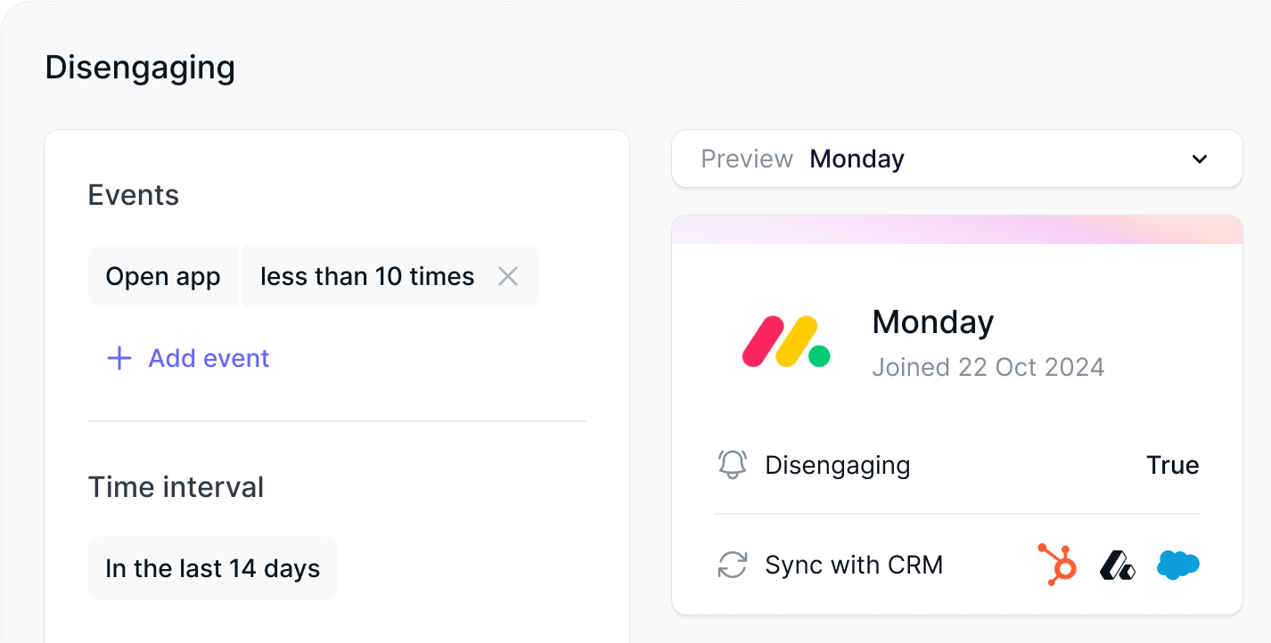The width and height of the screenshot is (1271, 643).
Task: Click the sync arrows icon
Action: [733, 565]
